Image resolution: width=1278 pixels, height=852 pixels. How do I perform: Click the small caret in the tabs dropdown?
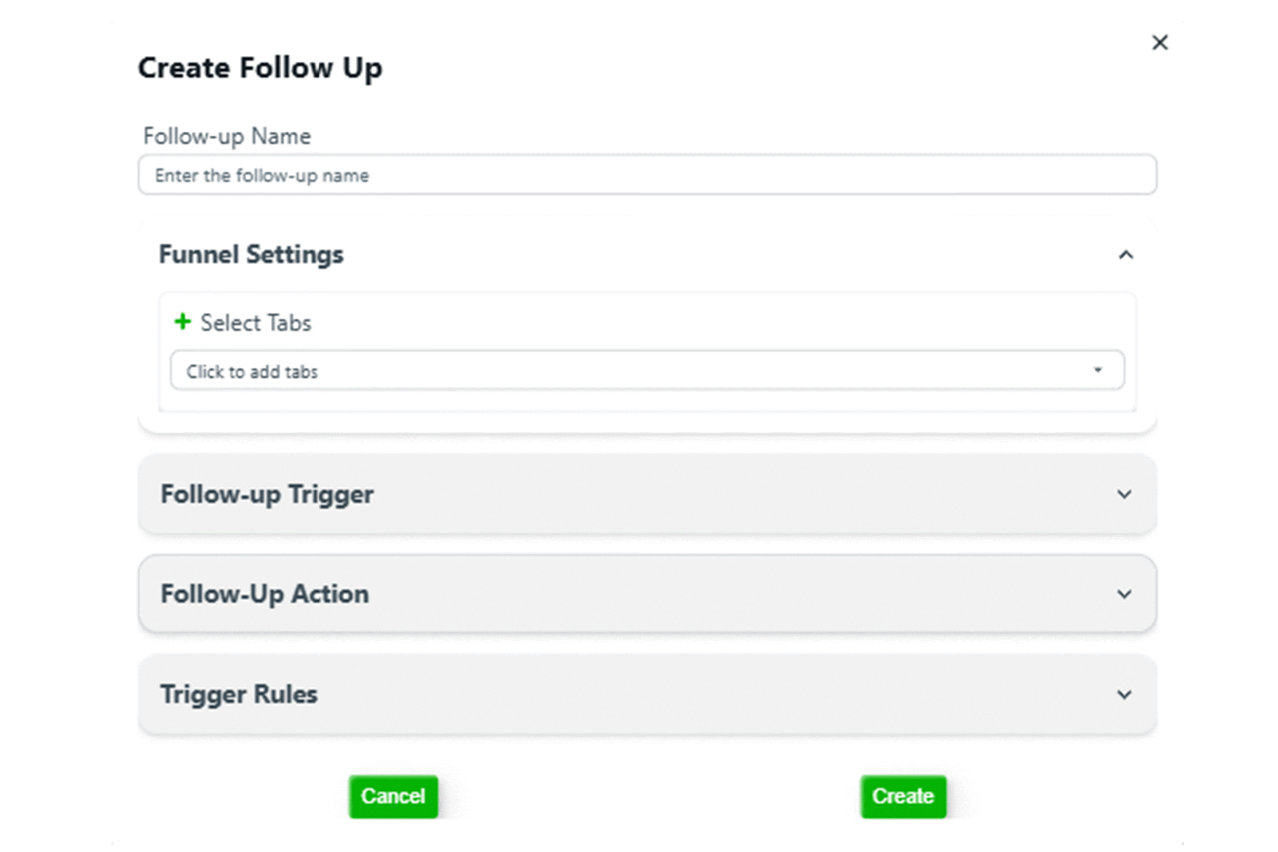click(x=1098, y=370)
